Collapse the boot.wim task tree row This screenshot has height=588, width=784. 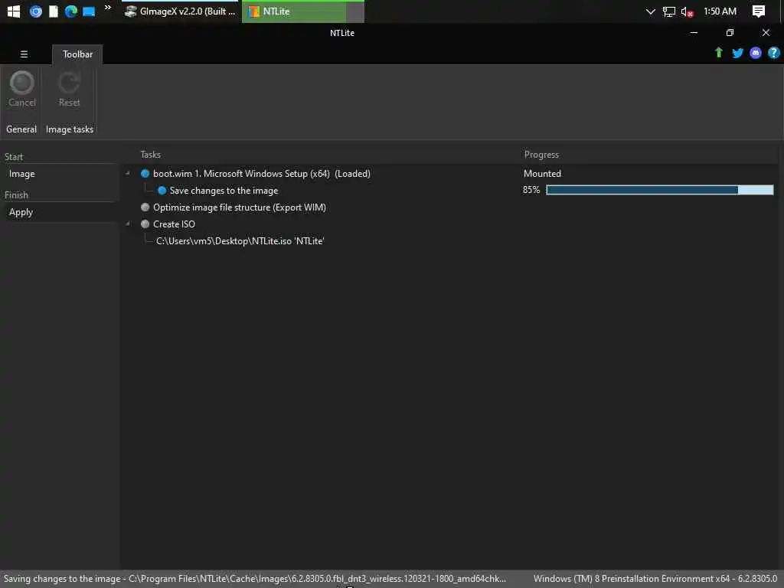(128, 174)
